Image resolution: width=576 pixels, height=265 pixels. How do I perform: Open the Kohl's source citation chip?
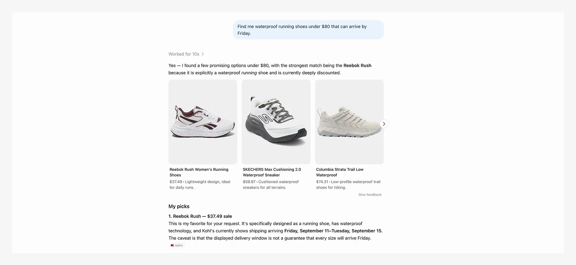(177, 245)
